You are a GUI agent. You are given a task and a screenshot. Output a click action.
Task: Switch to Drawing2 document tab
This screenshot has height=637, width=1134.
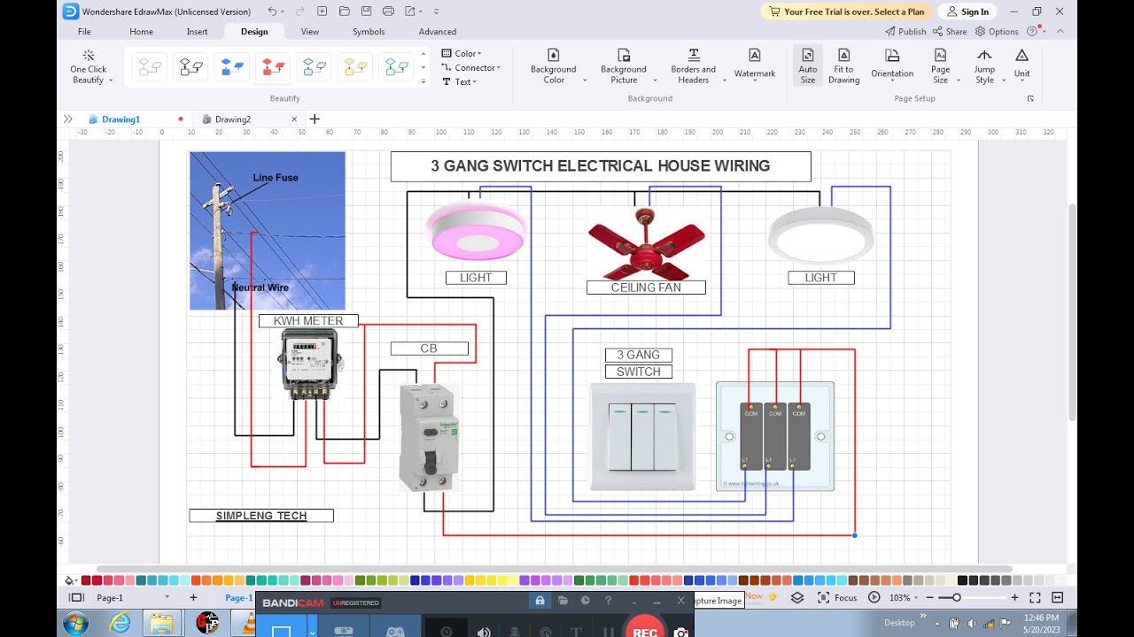click(233, 119)
